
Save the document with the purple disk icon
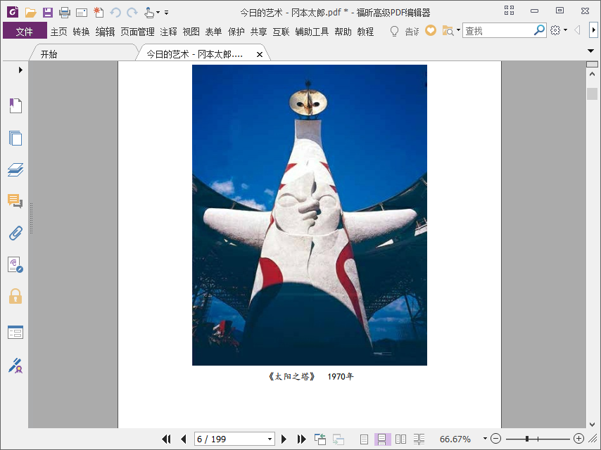click(48, 13)
